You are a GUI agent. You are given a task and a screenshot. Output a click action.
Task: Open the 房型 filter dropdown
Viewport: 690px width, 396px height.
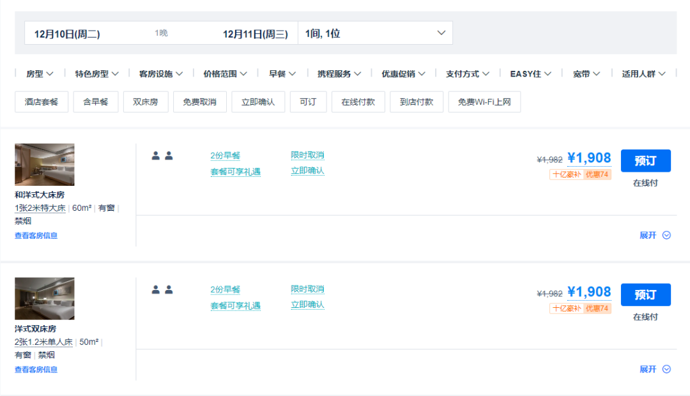point(40,74)
